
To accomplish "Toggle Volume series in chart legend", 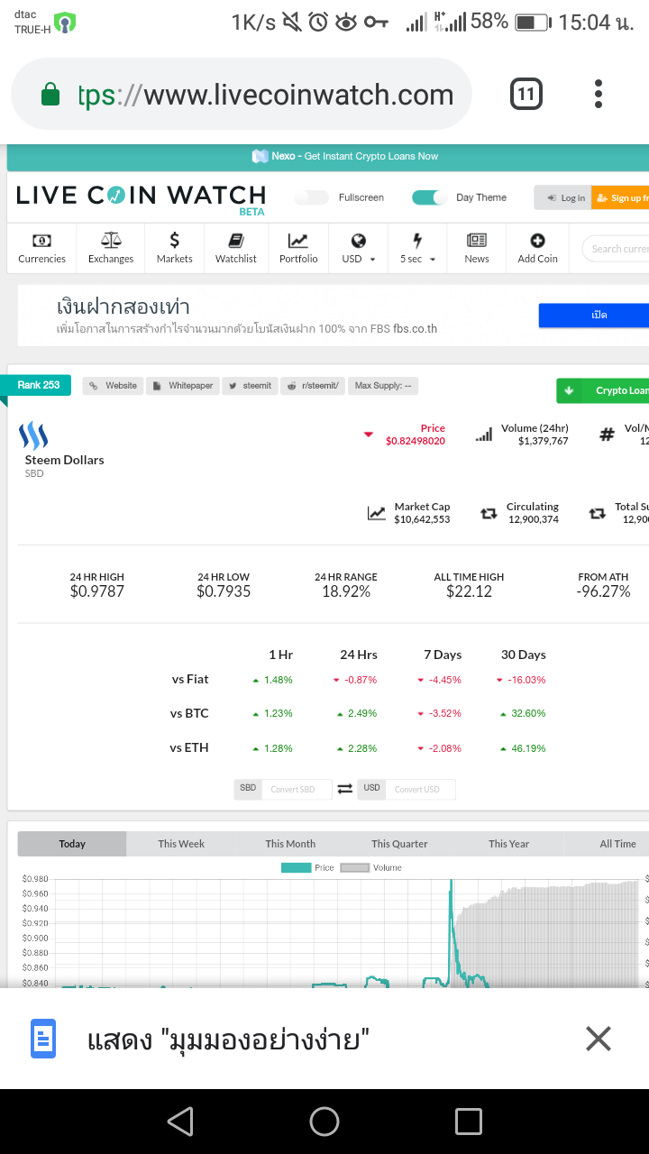I will tap(371, 867).
